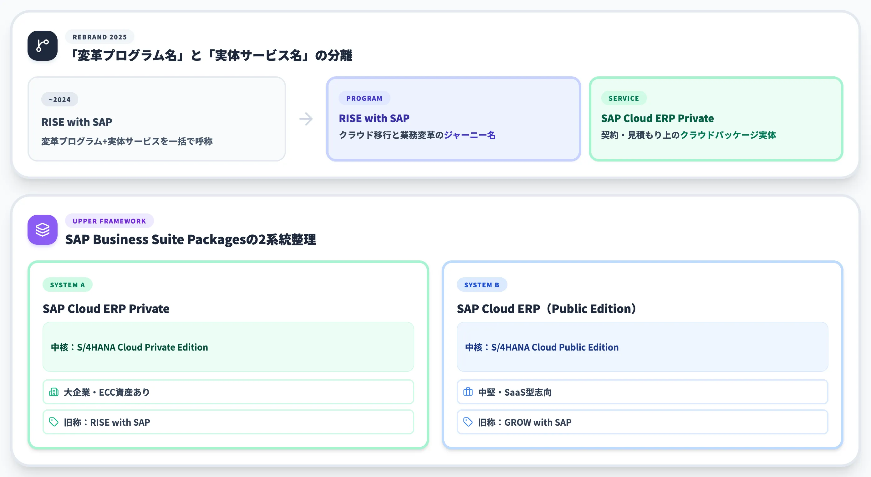This screenshot has height=477, width=871.
Task: Click the briefcase icon next to 中堅・SaaS型志向
Action: tap(468, 392)
